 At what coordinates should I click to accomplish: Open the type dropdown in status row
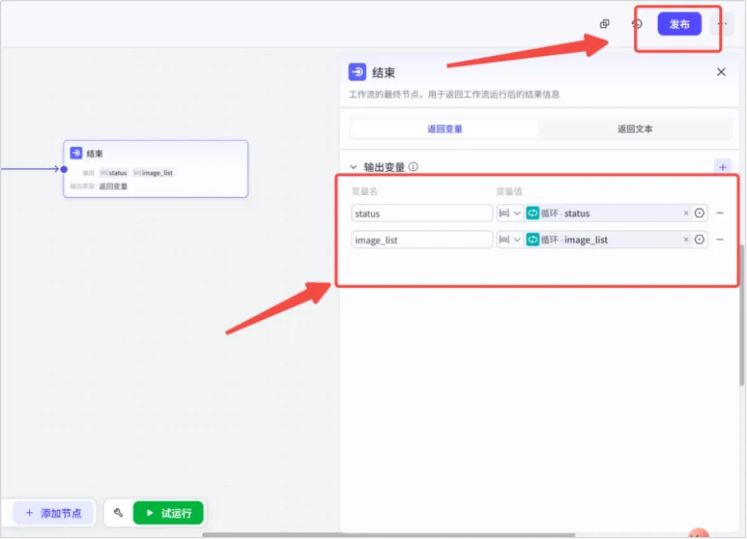(x=509, y=213)
